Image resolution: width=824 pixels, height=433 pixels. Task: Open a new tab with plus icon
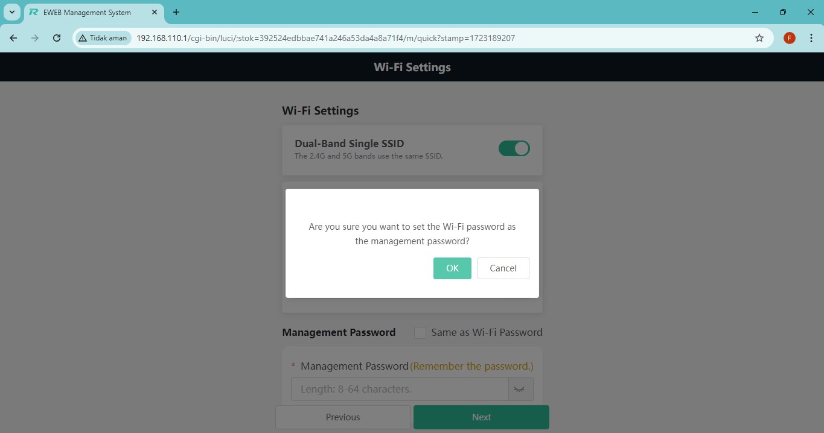tap(176, 12)
